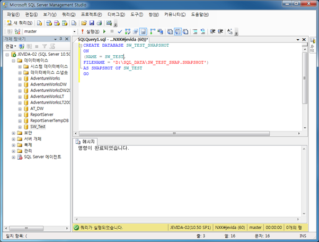Click Comment out selected lines icon
The width and height of the screenshot is (319, 242).
195,31
